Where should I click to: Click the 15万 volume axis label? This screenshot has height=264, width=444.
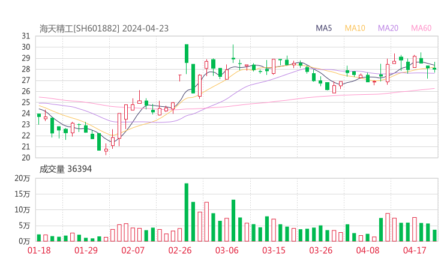pos(22,194)
